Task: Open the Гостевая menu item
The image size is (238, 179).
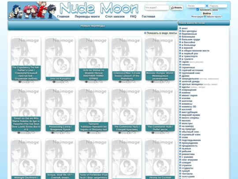Action: [149, 16]
